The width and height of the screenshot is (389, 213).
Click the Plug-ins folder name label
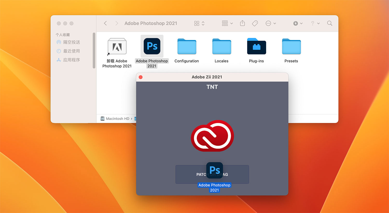pos(256,61)
